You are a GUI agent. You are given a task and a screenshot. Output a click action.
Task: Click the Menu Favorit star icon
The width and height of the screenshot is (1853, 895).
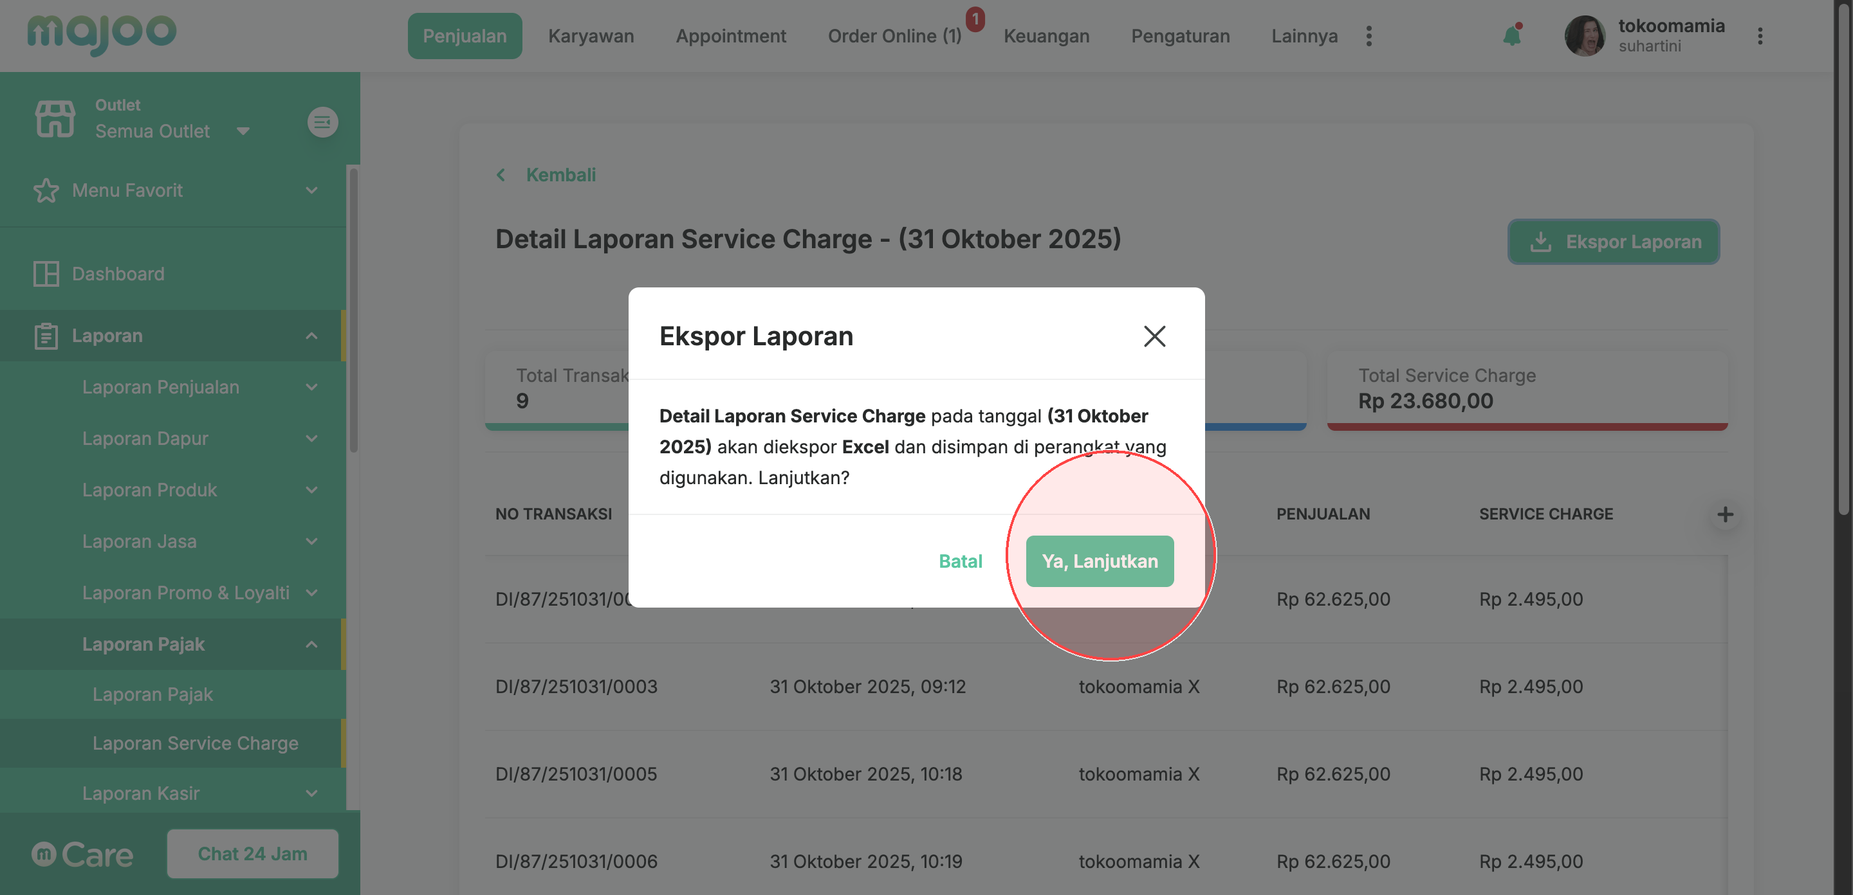click(46, 190)
